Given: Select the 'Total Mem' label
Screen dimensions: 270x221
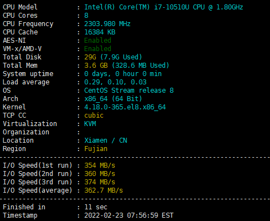Looking at the screenshot, I should 20,66.
